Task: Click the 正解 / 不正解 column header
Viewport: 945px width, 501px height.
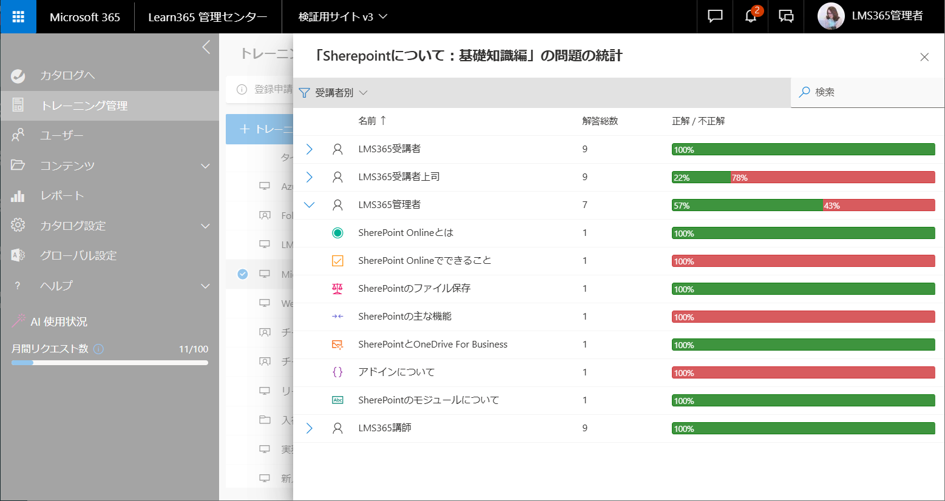Action: pos(699,121)
